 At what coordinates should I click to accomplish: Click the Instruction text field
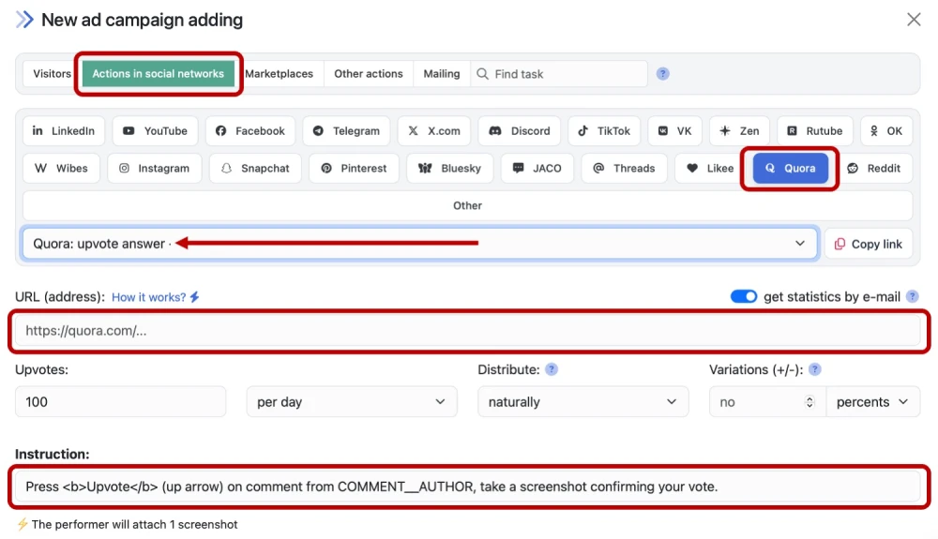tap(468, 487)
